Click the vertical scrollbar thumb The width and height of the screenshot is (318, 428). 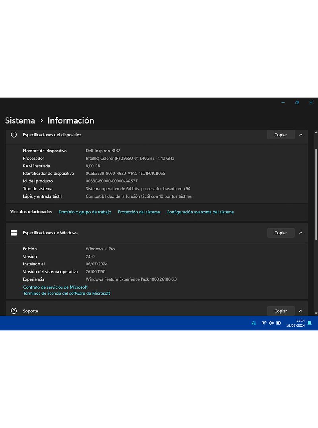point(316,194)
